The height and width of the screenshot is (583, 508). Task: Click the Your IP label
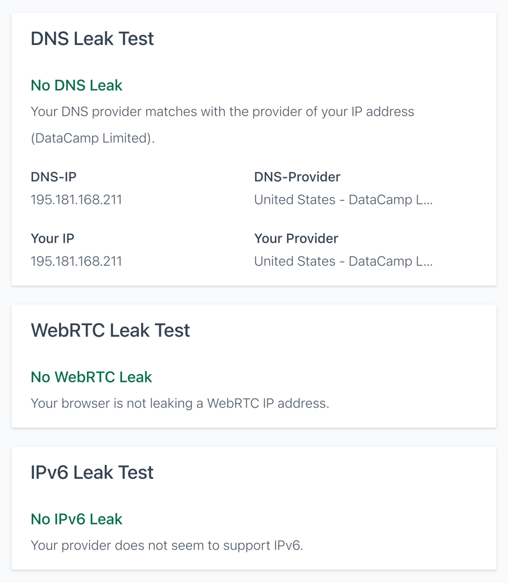click(x=53, y=238)
